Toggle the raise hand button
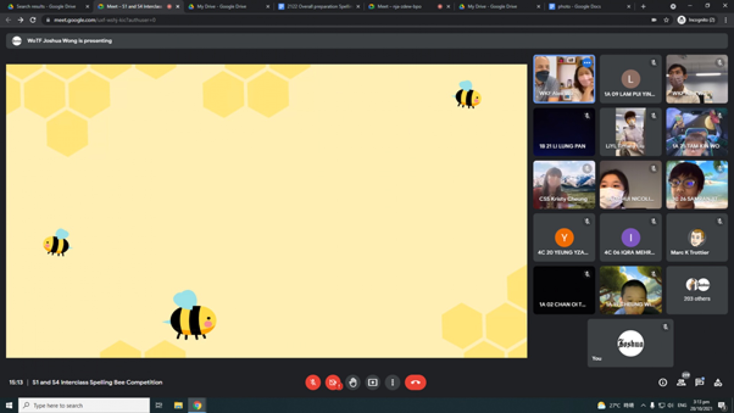This screenshot has height=413, width=734. point(353,382)
